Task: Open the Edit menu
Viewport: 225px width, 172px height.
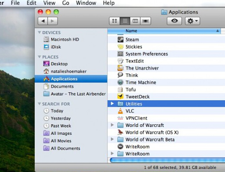Action: 32,3
